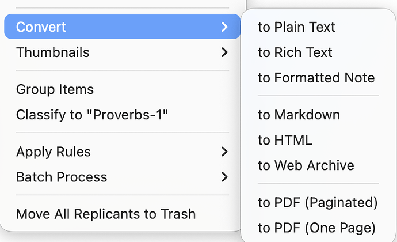
Task: Choose to Formatted Note conversion
Action: (316, 78)
